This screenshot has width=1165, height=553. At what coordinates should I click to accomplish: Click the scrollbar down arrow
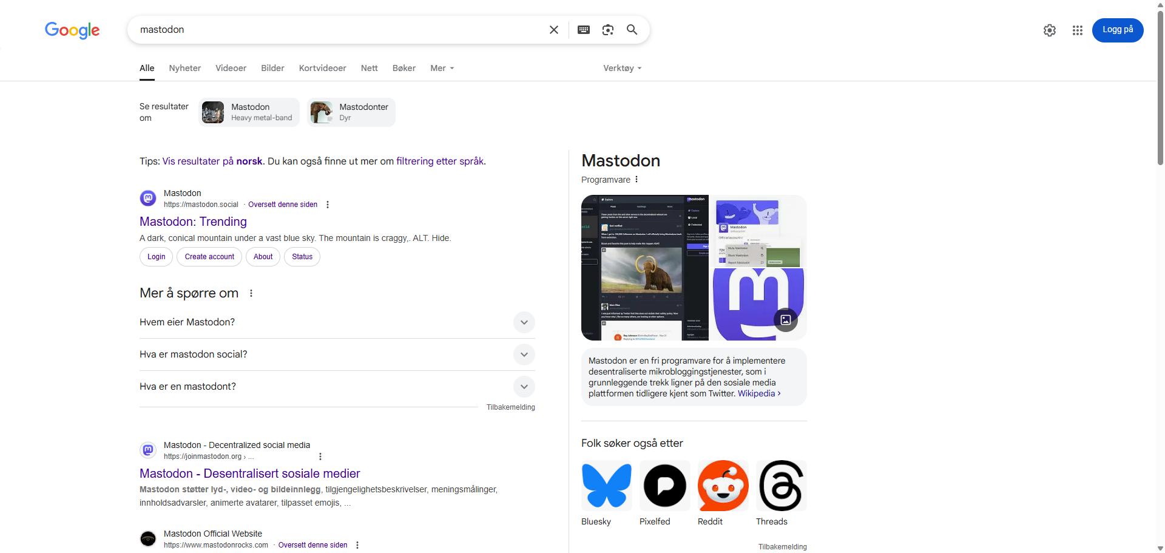tap(1160, 548)
